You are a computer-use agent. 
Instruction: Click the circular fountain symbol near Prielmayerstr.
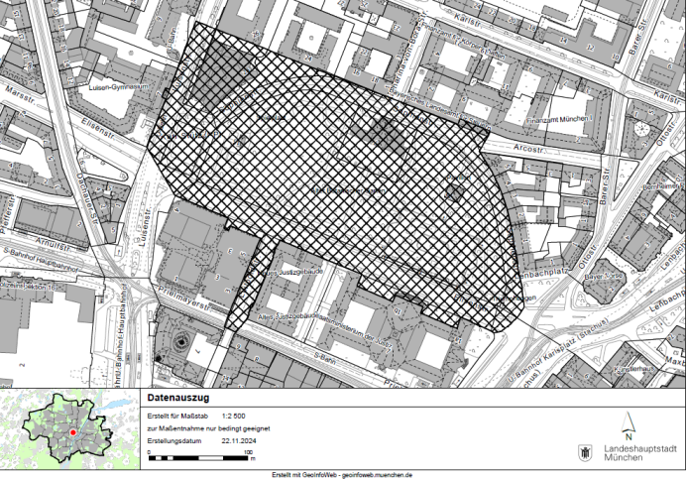point(181,343)
